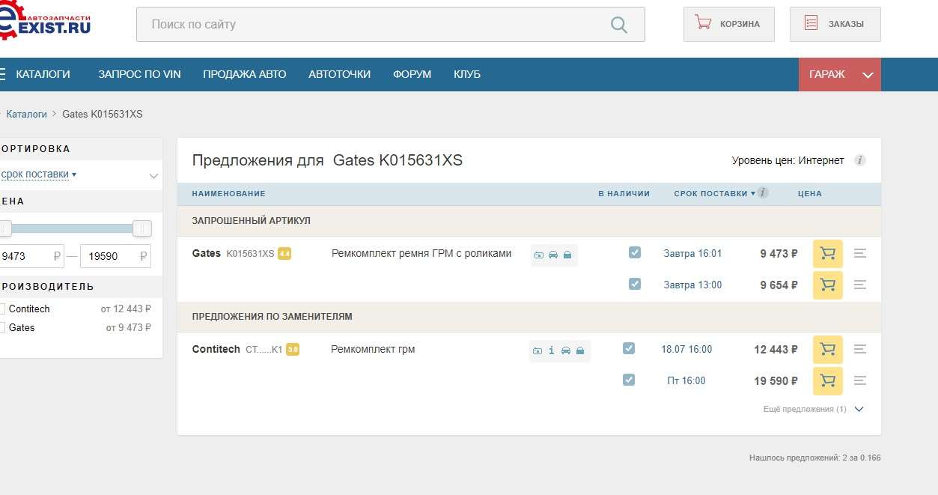This screenshot has width=938, height=495.
Task: Go to ПРОДАЖА АВТО
Action: coord(244,74)
